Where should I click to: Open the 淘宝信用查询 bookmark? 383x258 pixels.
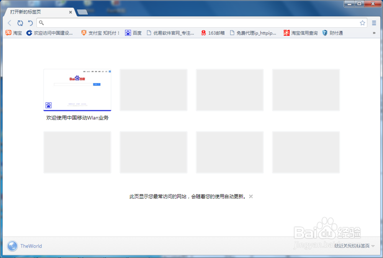click(x=301, y=33)
